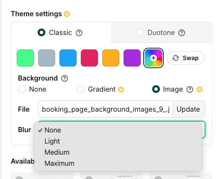The width and height of the screenshot is (221, 179).
Task: Open the custom rainbow color picker
Action: 153,58
